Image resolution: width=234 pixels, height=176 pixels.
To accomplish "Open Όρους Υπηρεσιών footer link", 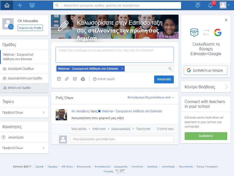I will point(207,167).
